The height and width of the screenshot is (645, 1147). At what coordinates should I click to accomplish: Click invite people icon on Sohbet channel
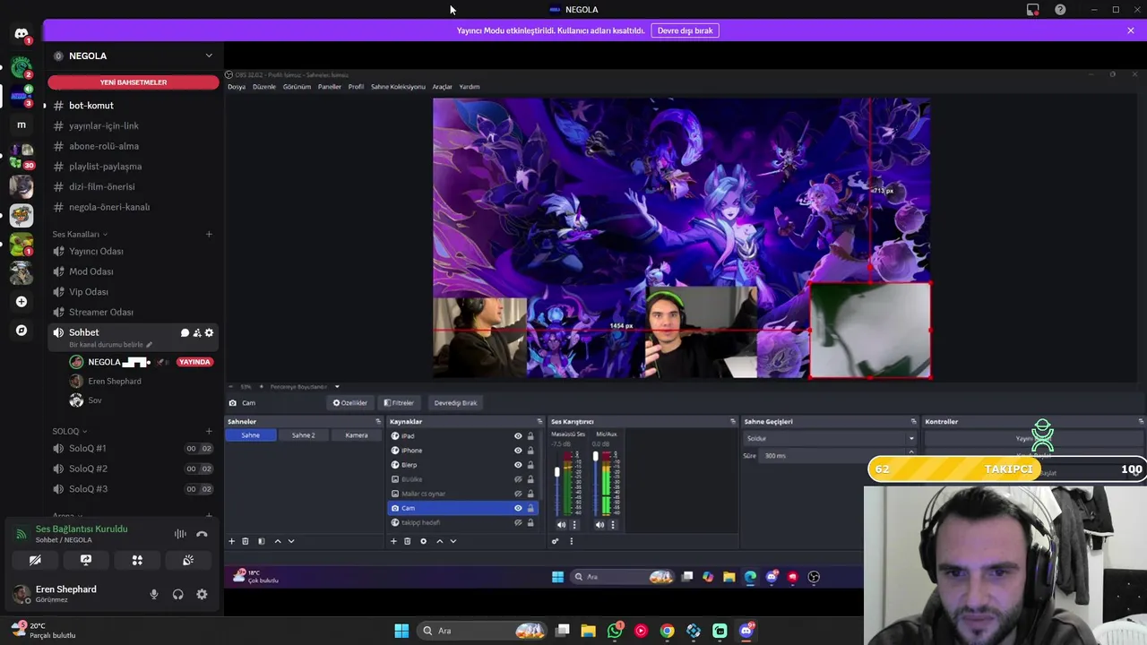tap(197, 333)
